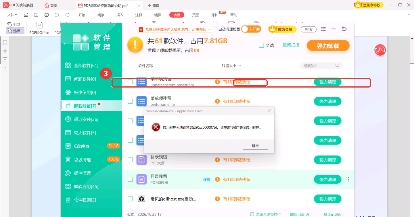This screenshot has width=414, height=217.
Task: Tick the checkbox for pintohomefile row
Action: click(130, 101)
